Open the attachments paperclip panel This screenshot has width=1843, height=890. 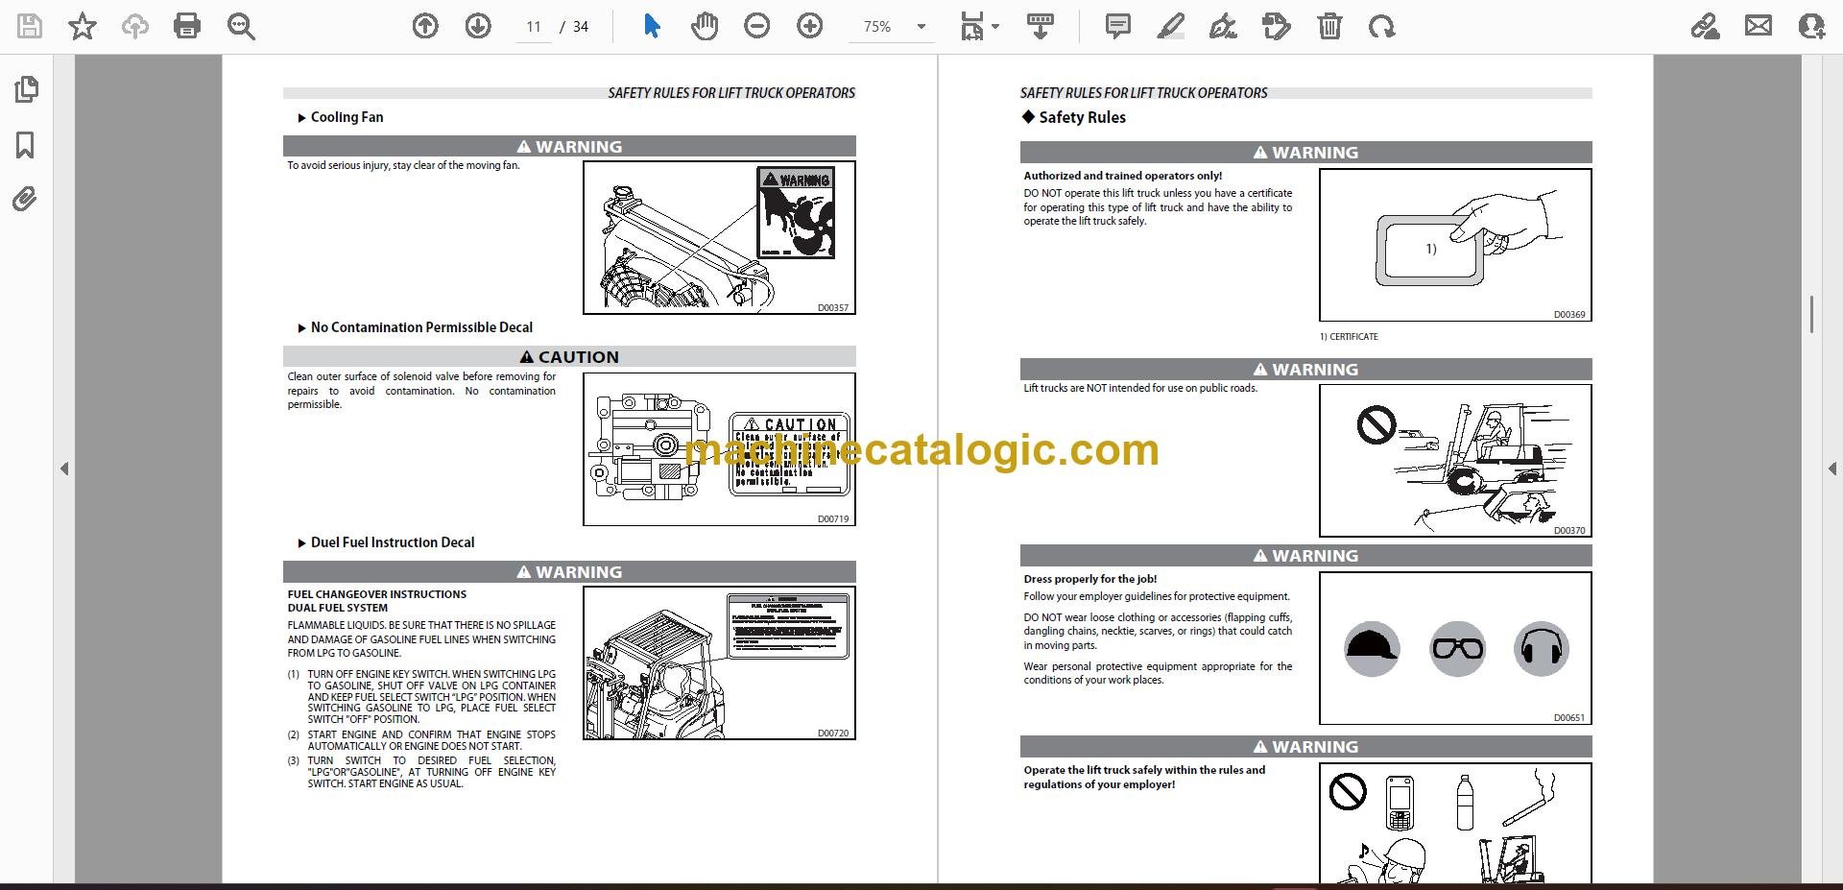tap(25, 200)
